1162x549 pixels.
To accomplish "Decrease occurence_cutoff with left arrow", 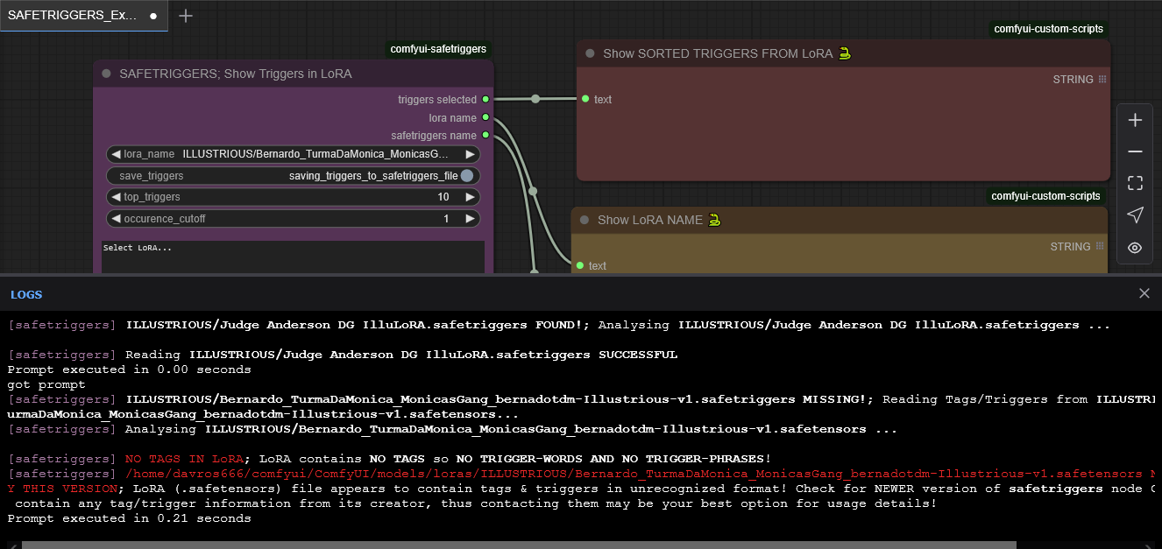I will [115, 218].
